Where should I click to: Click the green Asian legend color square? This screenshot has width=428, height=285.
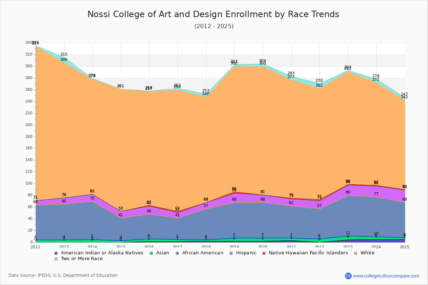coord(151,253)
